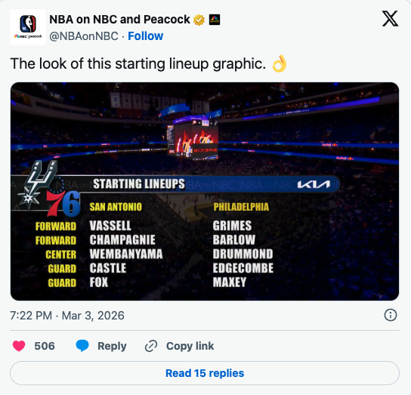Click the blue reply bubble icon
This screenshot has width=411, height=395.
(x=82, y=346)
